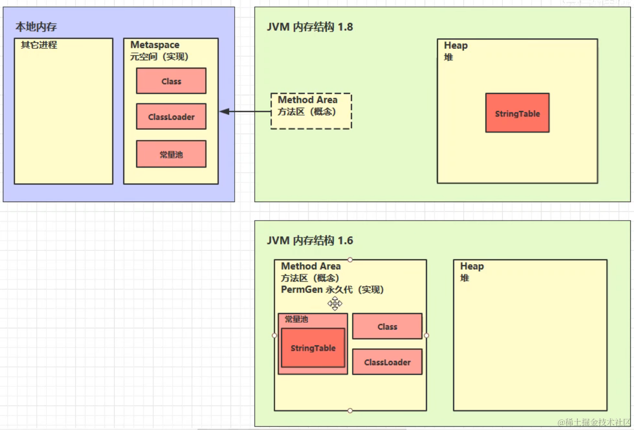
Task: Select the ClassLoader box in JVM 1.6 Method Area
Action: point(387,362)
